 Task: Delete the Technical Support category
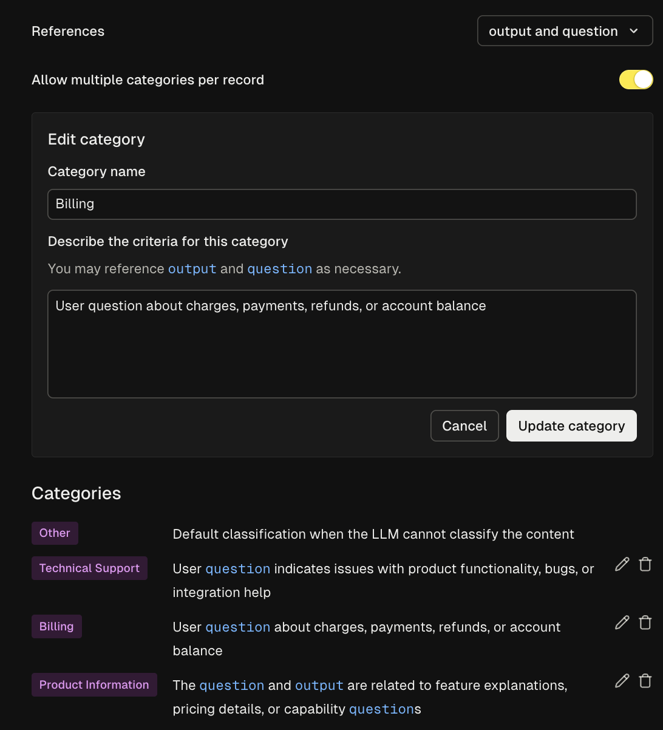tap(645, 565)
